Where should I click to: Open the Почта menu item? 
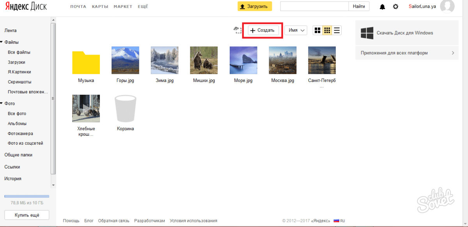pos(78,7)
